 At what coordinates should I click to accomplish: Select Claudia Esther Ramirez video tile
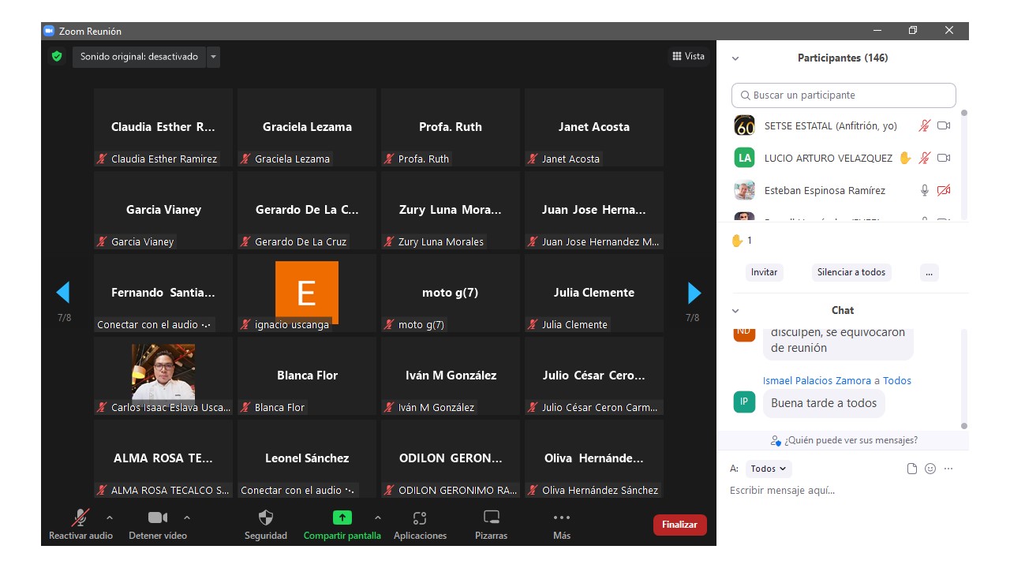pos(163,127)
